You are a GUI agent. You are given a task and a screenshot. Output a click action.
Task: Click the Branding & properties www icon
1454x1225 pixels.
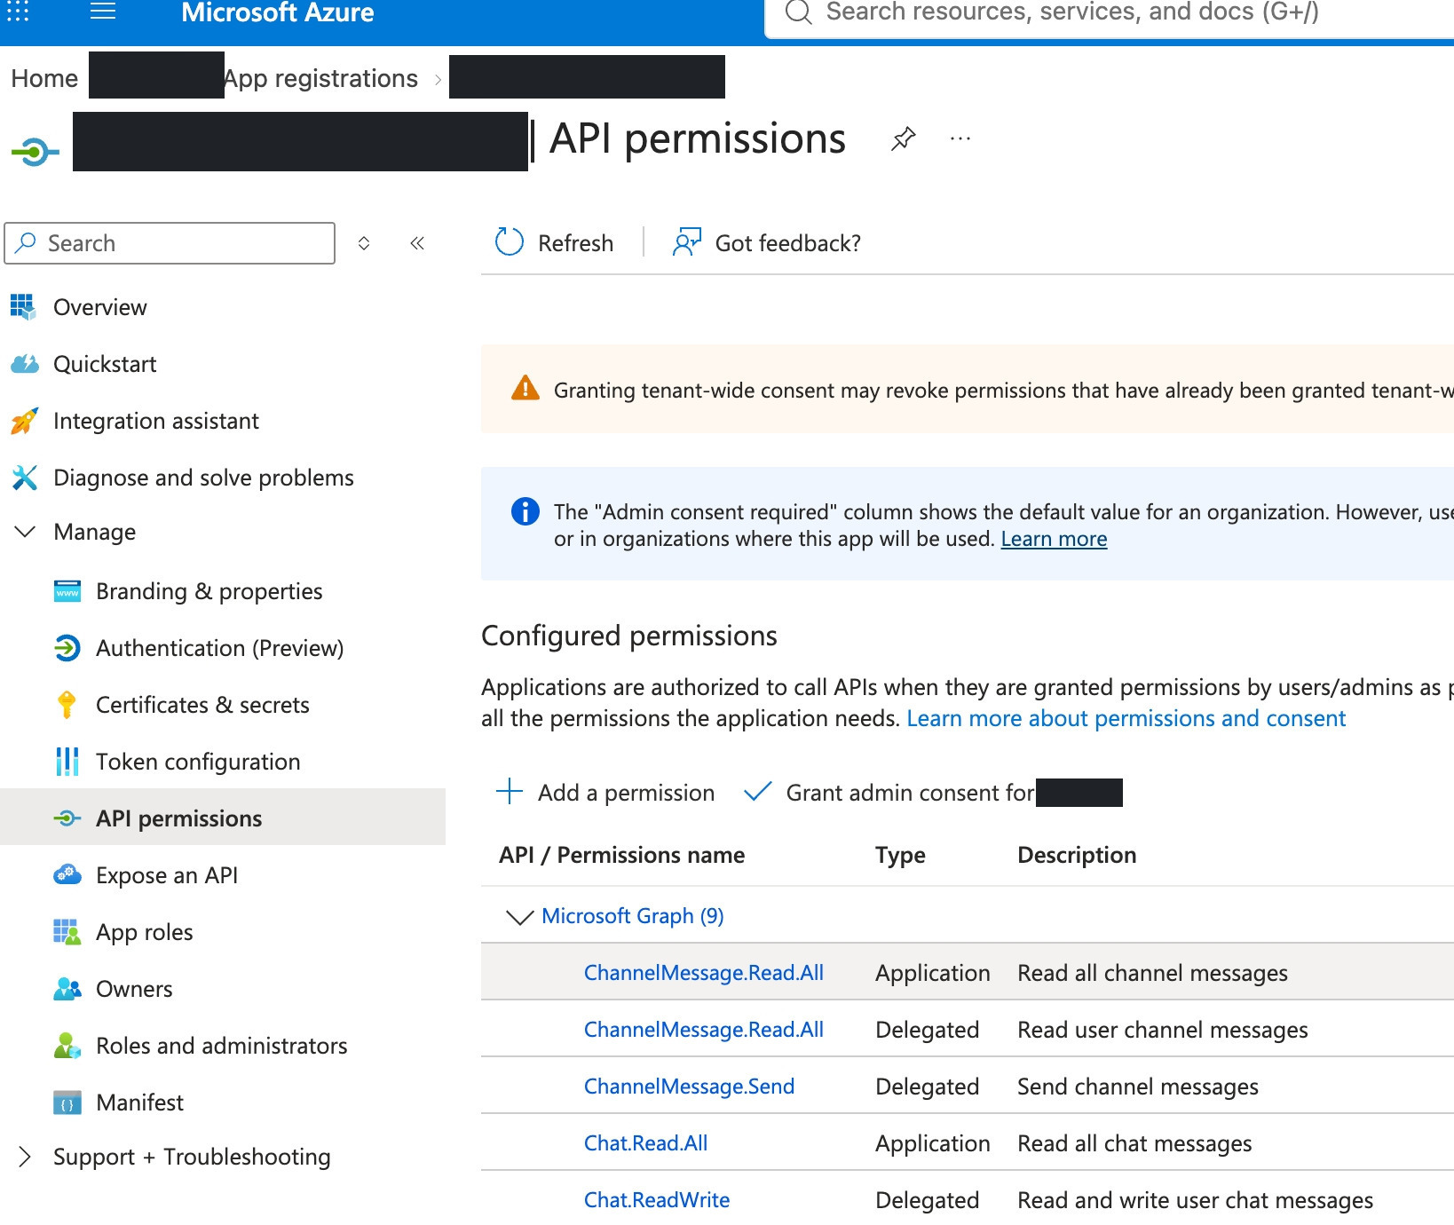67,591
